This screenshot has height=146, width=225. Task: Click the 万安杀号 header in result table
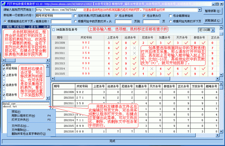197,86
